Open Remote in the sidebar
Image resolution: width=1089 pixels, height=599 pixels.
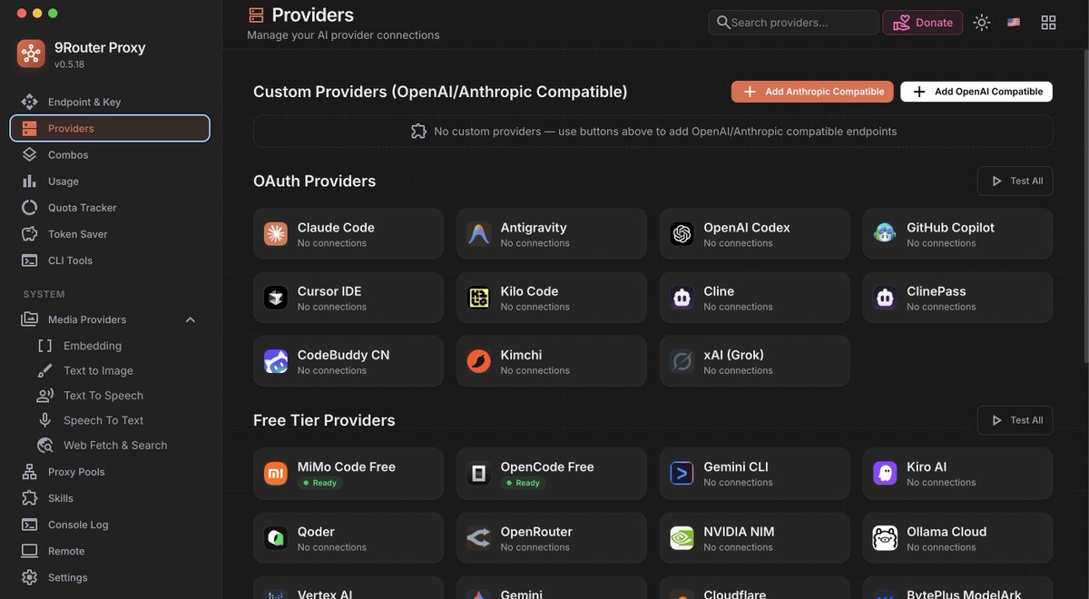pyautogui.click(x=110, y=551)
